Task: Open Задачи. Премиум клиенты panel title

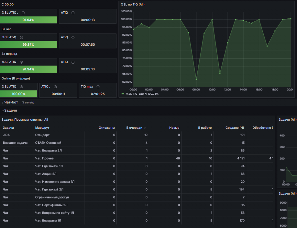Action: tap(25, 120)
